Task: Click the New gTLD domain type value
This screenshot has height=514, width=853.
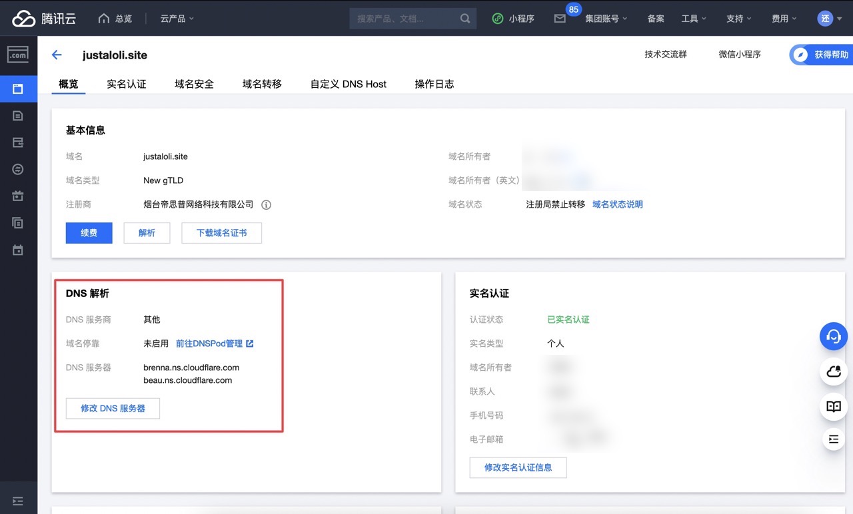Action: pyautogui.click(x=163, y=180)
